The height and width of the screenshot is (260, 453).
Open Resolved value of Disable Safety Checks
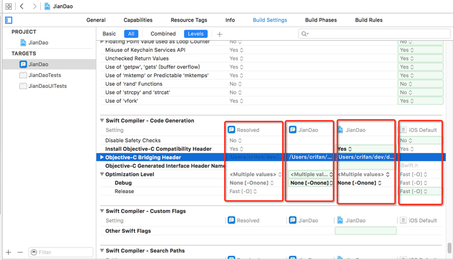(236, 140)
